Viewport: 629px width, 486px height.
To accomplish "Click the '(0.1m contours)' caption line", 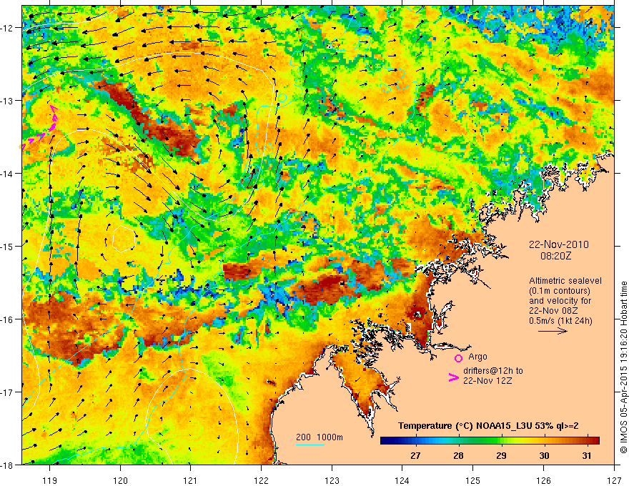I will point(559,291).
